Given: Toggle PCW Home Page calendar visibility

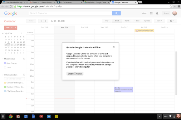Looking at the screenshot, I should tap(5, 91).
